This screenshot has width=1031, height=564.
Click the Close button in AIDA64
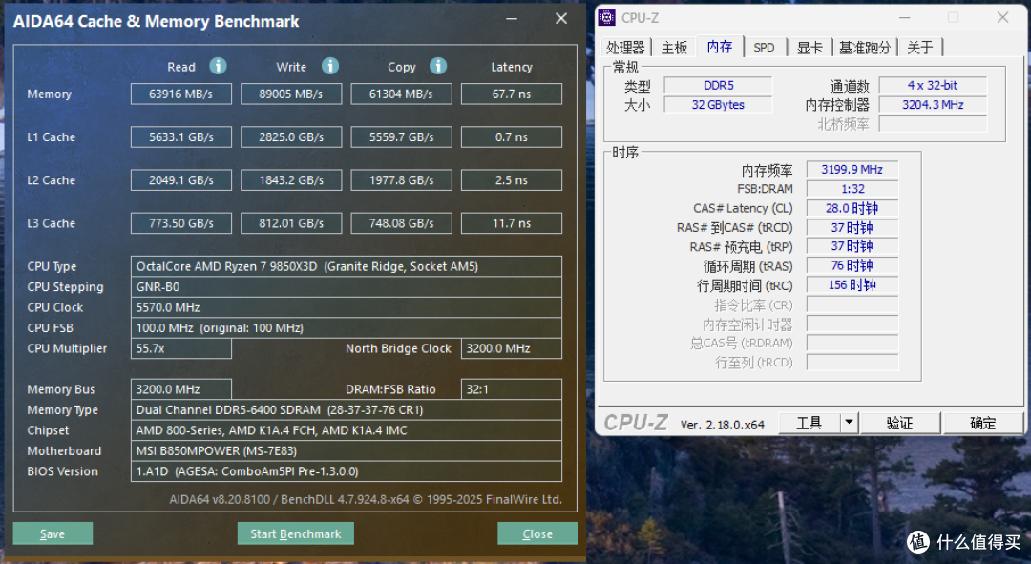point(537,533)
